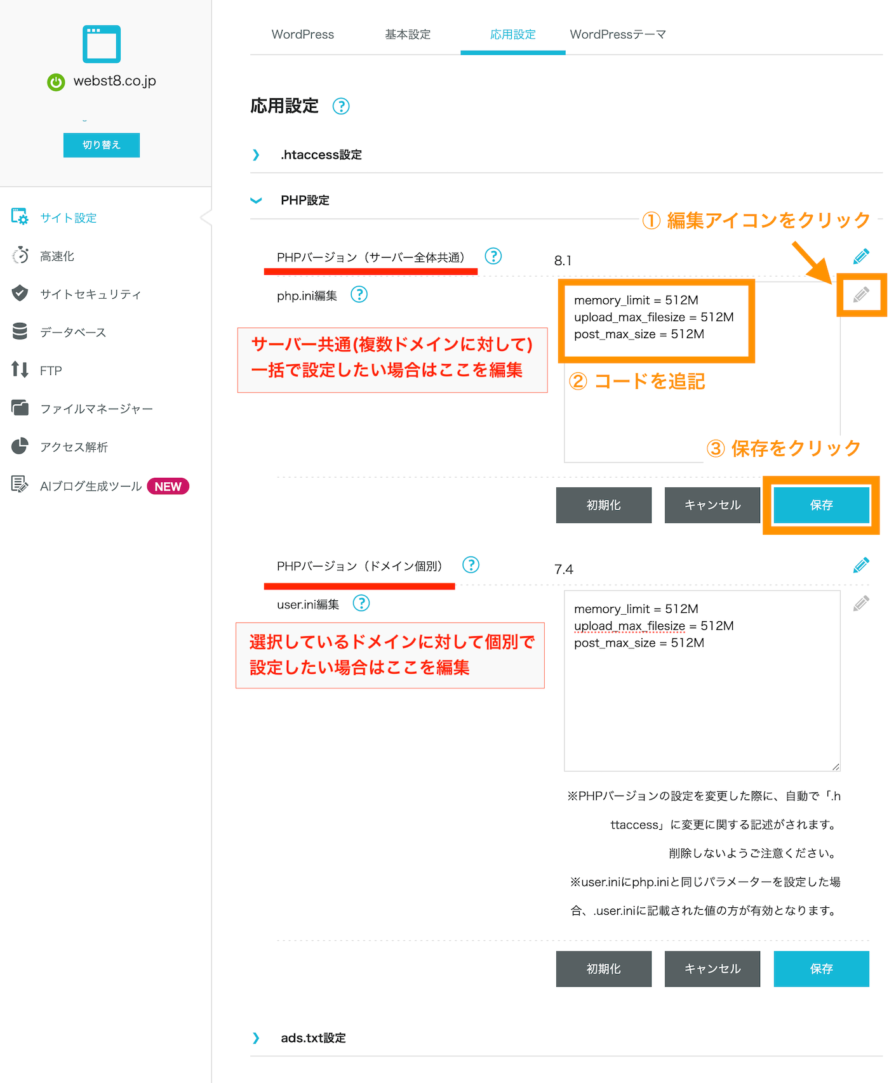Click the アクセス解析 pie chart icon

pyautogui.click(x=20, y=446)
